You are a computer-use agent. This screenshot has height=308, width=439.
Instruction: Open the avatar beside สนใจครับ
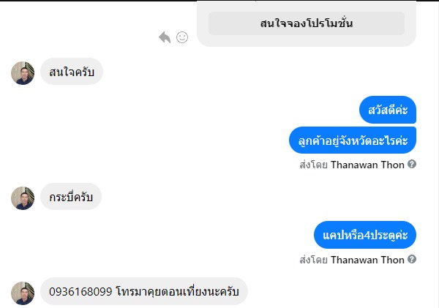[23, 73]
